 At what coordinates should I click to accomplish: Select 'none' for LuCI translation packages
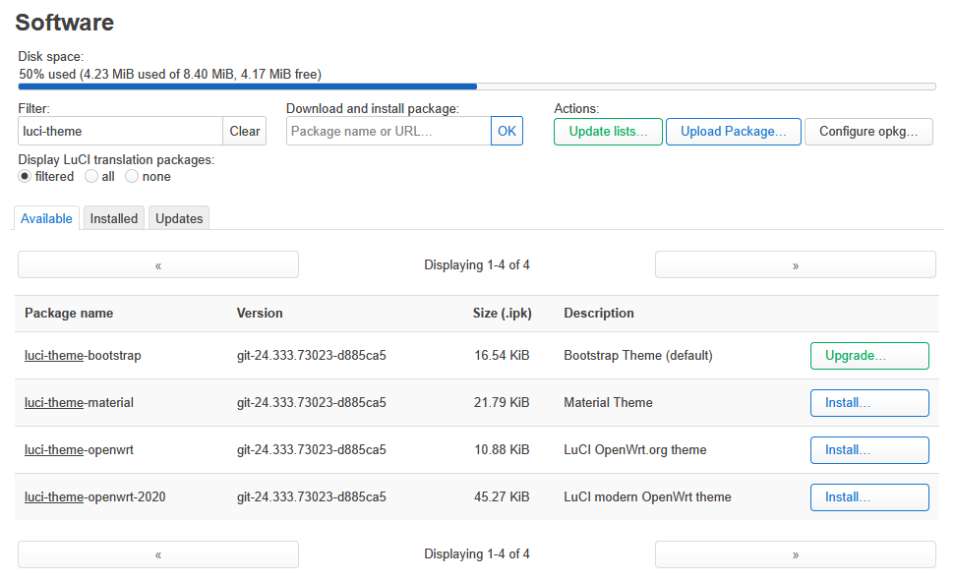coord(132,177)
